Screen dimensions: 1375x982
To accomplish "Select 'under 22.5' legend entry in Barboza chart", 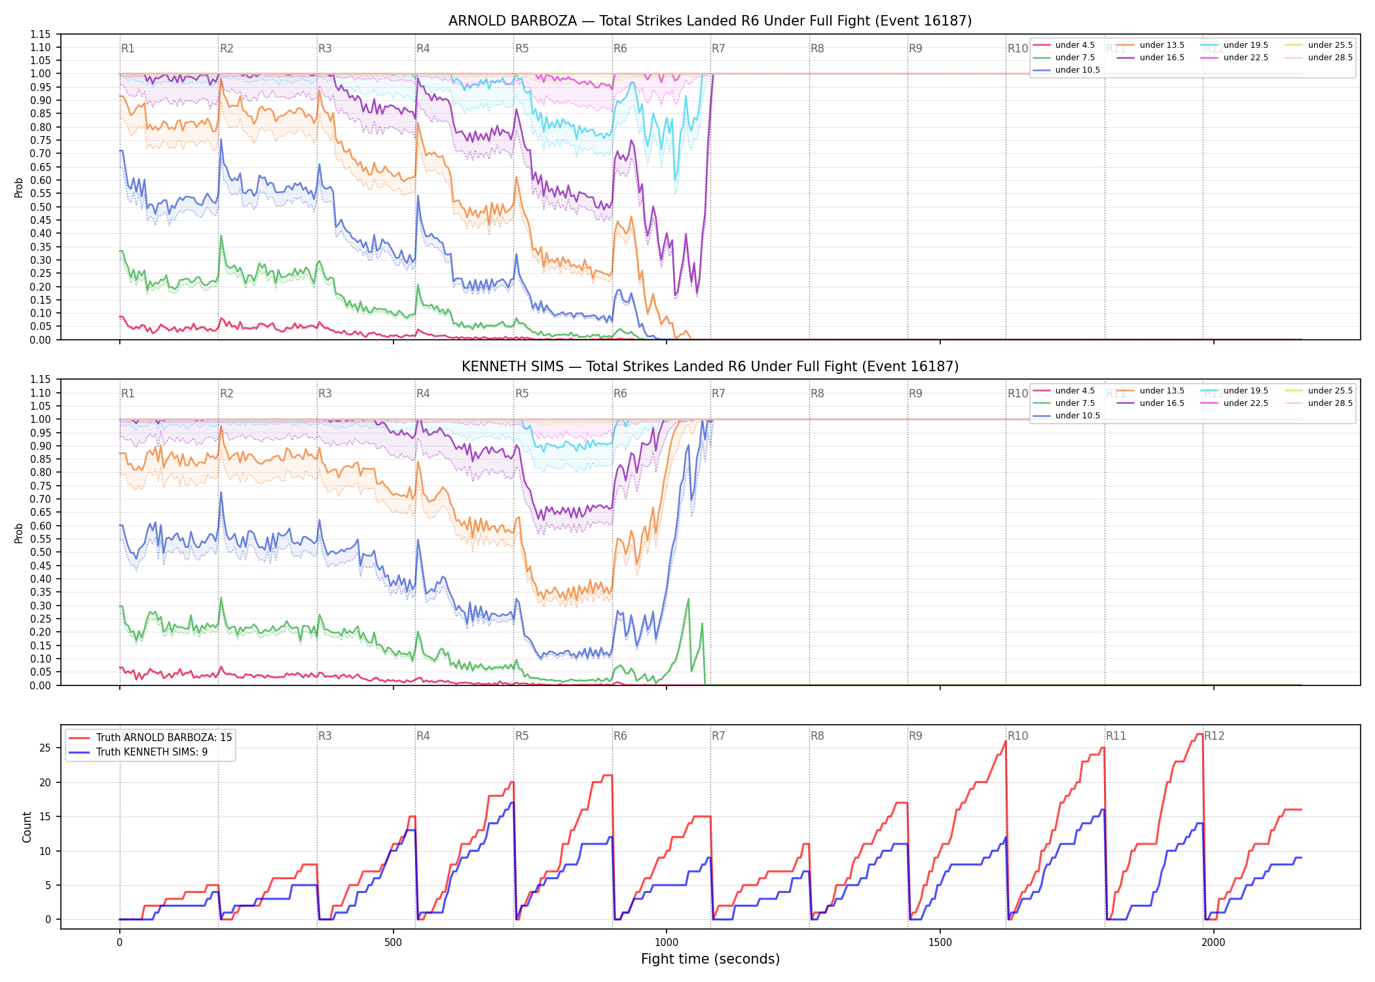I will click(x=1235, y=58).
